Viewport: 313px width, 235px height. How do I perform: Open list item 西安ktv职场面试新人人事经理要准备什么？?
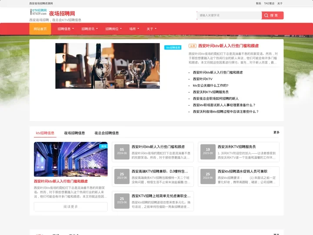point(224,105)
